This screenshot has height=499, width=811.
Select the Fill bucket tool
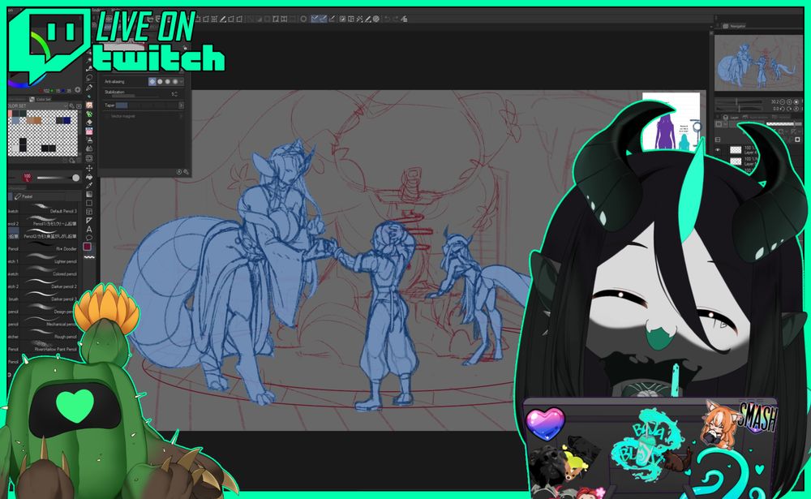(x=89, y=177)
